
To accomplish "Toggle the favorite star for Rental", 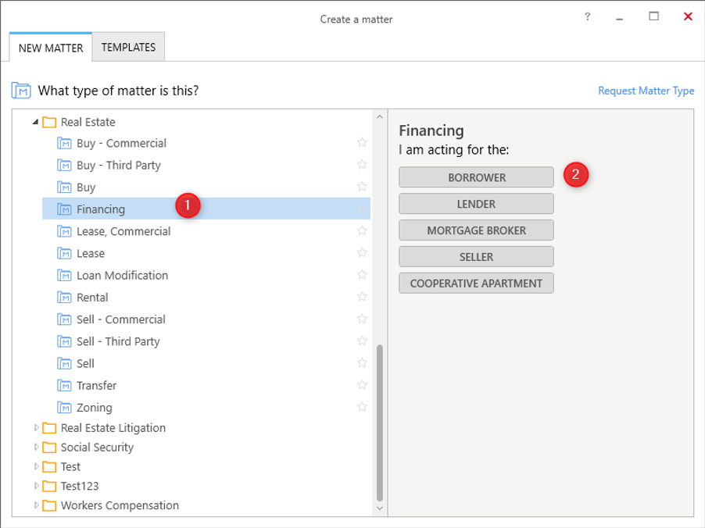I will (362, 297).
